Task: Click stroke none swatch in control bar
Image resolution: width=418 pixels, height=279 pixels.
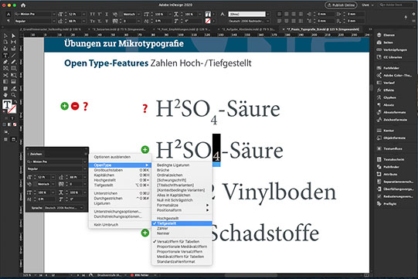Action: [208, 21]
